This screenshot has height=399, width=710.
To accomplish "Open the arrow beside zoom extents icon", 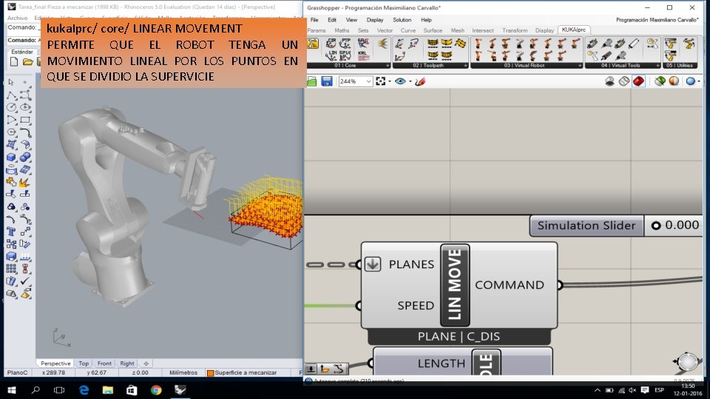I will coord(390,82).
